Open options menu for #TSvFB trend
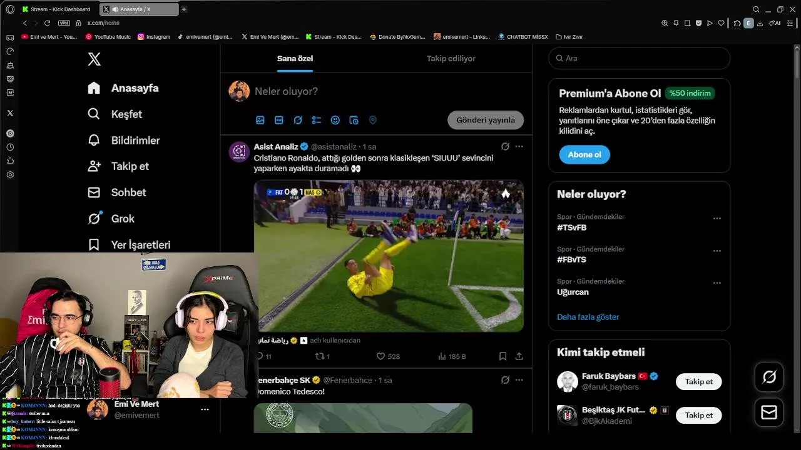This screenshot has height=450, width=801. tap(717, 218)
